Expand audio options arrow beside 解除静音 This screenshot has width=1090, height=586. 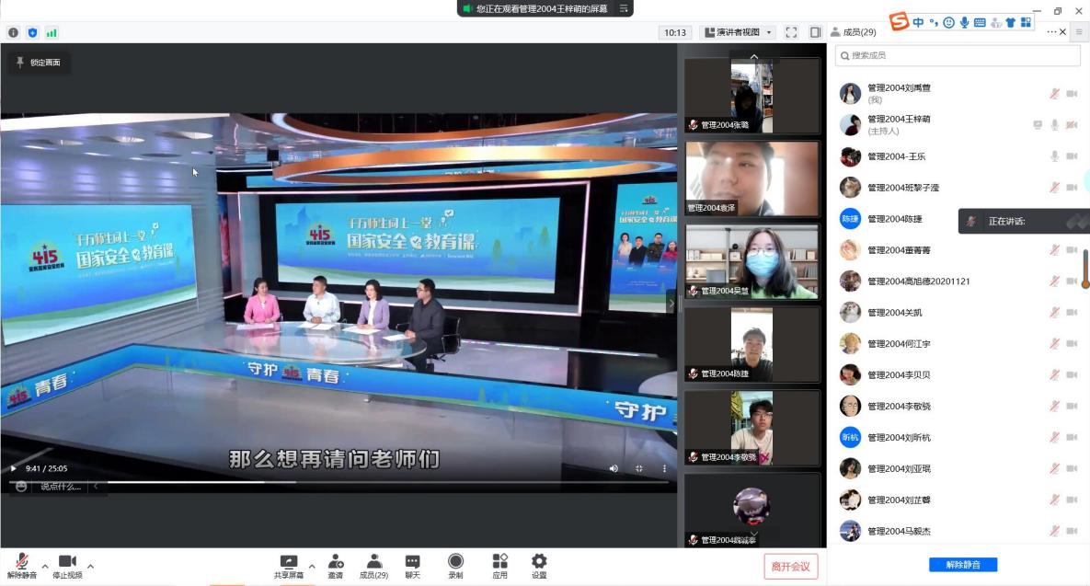click(45, 566)
